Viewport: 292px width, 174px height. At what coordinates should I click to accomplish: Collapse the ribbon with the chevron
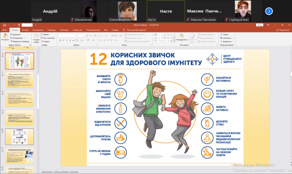[291, 45]
